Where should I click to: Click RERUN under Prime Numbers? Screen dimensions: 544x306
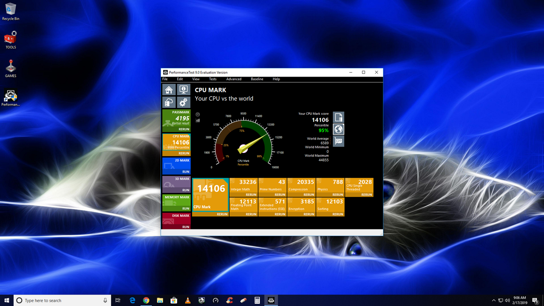[280, 195]
